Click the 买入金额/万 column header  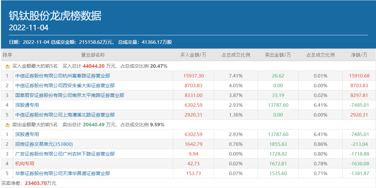pyautogui.click(x=193, y=55)
